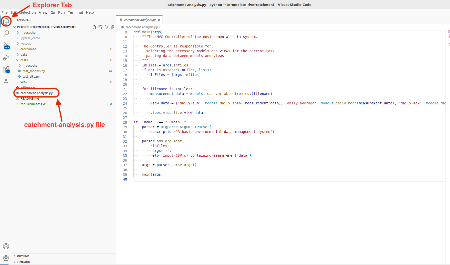The width and height of the screenshot is (450, 265).
Task: Open the Run menu
Action: coord(61,12)
